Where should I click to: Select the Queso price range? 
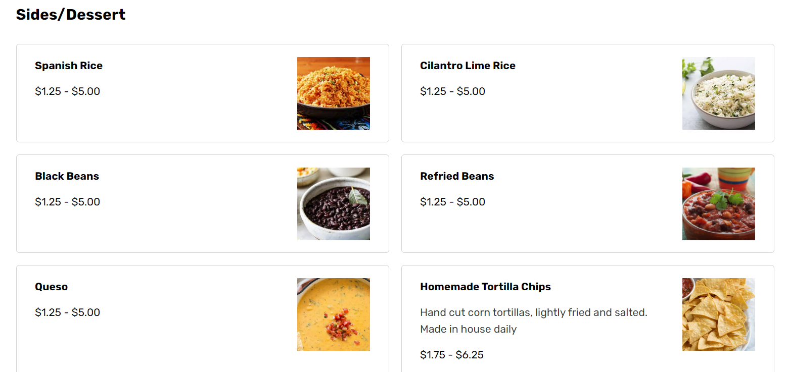tap(67, 312)
